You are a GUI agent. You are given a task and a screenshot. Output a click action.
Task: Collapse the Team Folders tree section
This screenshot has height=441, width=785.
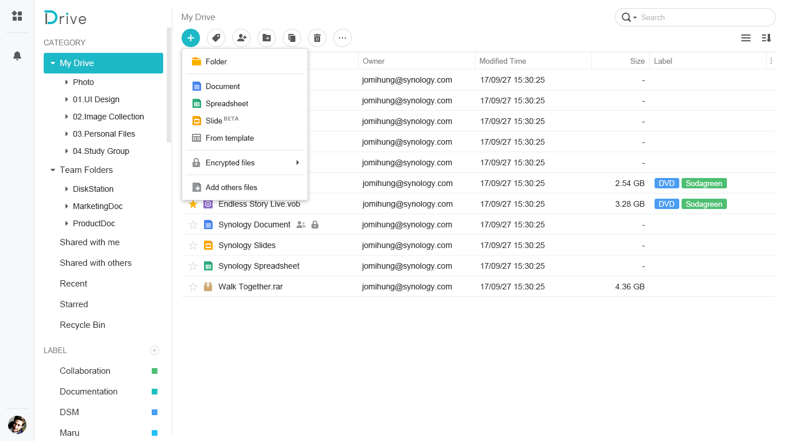pos(53,170)
